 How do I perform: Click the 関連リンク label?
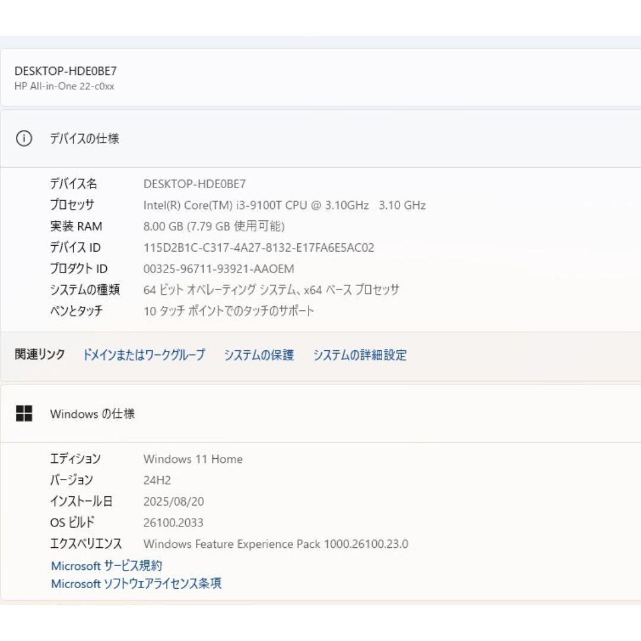(40, 354)
